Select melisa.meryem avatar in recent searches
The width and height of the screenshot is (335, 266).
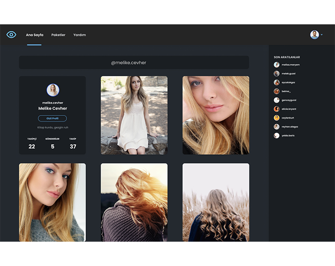pos(277,65)
